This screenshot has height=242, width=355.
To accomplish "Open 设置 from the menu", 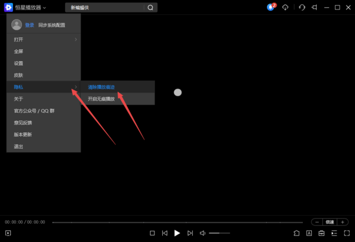I will (44, 63).
